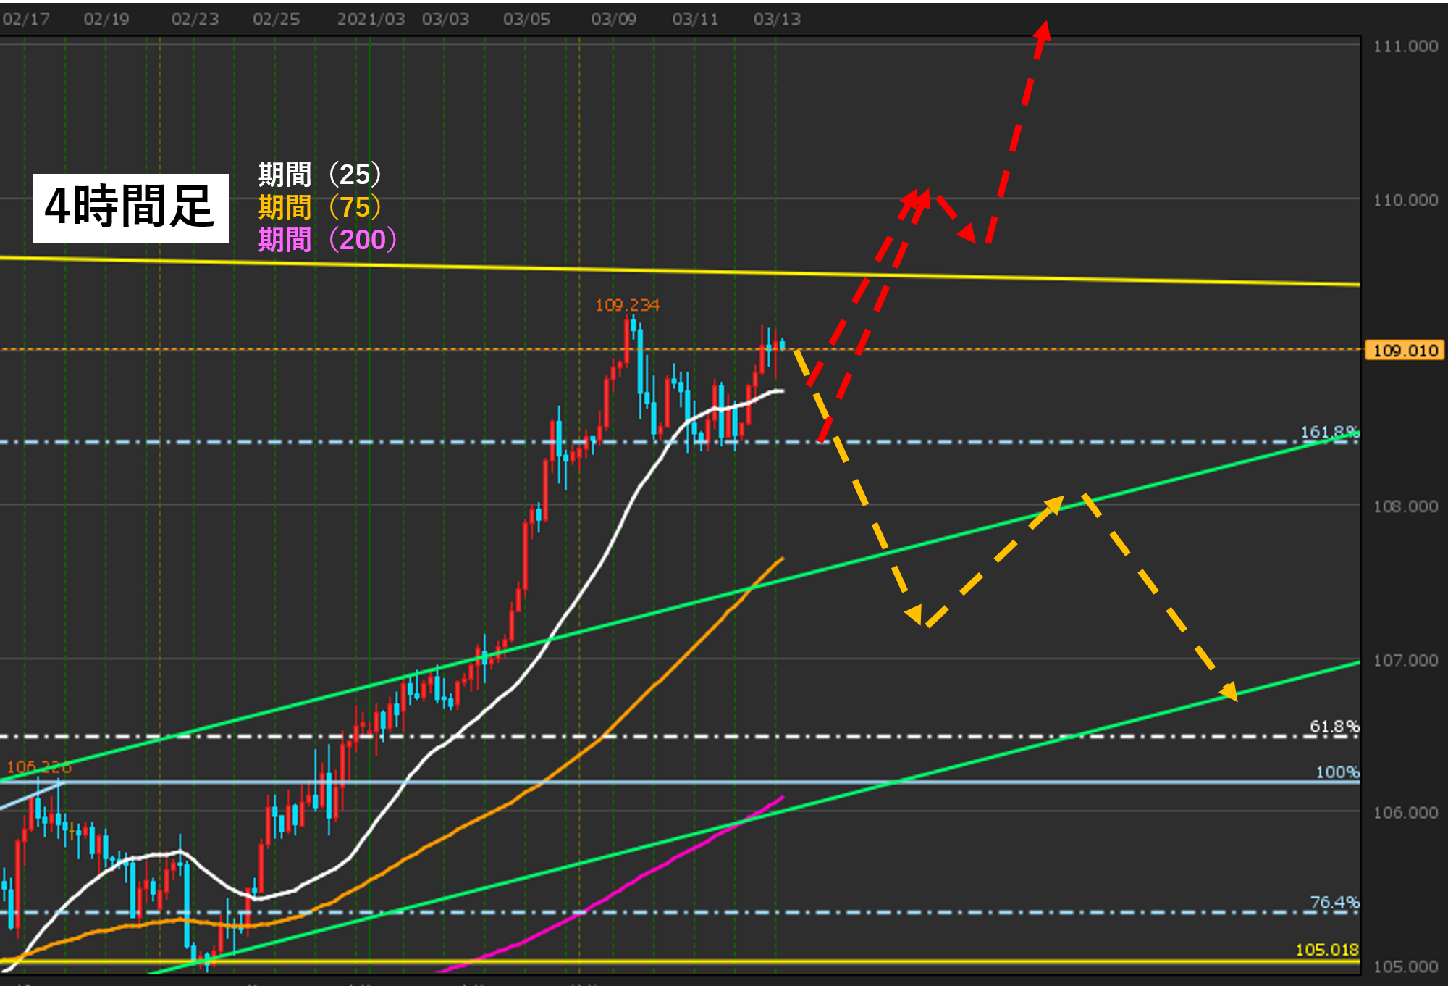The height and width of the screenshot is (986, 1448).
Task: Click the 100% Fibonacci level label
Action: click(1337, 772)
